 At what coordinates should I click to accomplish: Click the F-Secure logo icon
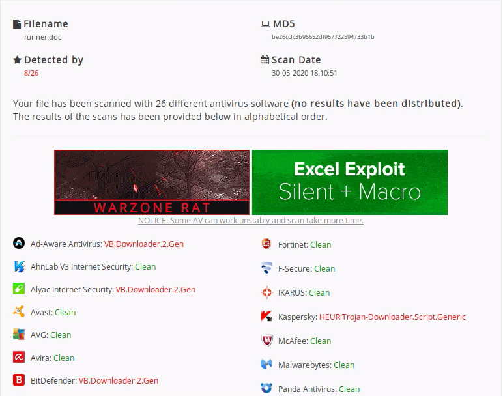pos(266,268)
